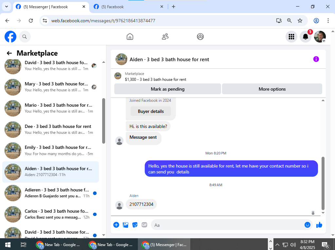Click conversation list scroll down arrow

(103, 235)
